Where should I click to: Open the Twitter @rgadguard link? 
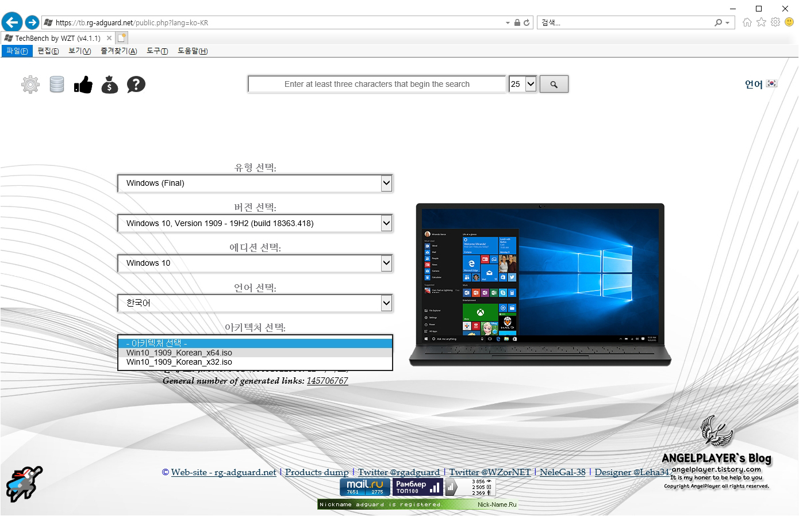pos(399,472)
